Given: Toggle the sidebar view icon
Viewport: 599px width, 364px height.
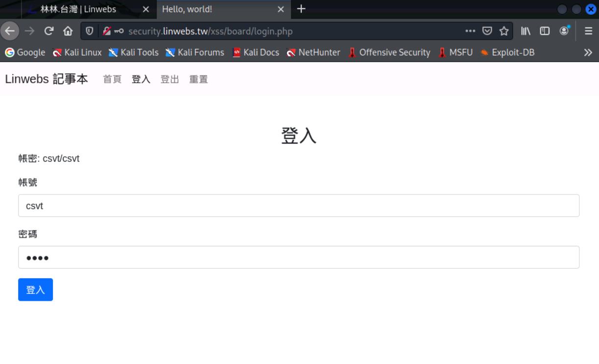Looking at the screenshot, I should (545, 31).
